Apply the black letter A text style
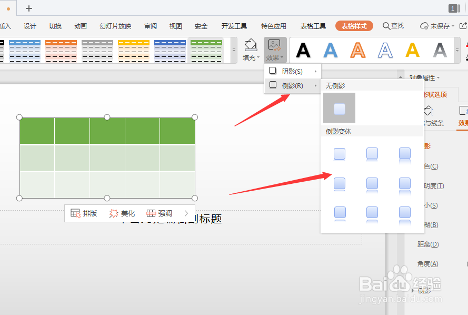 (x=303, y=50)
